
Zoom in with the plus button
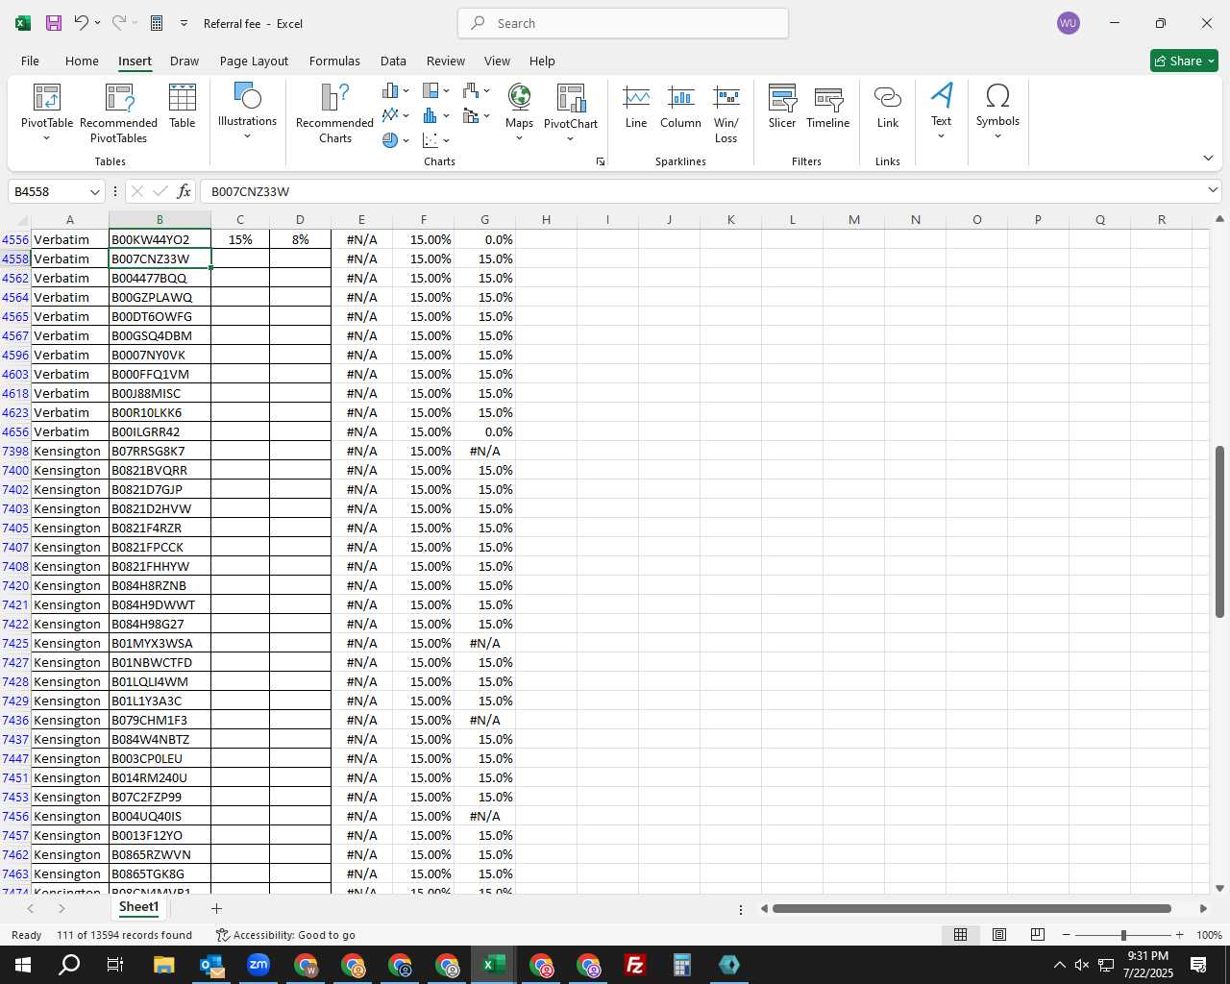tap(1179, 935)
